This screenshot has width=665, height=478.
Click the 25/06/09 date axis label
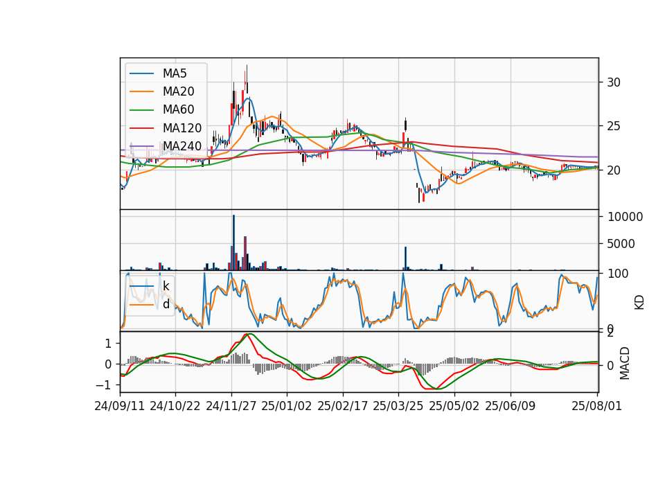tap(511, 407)
